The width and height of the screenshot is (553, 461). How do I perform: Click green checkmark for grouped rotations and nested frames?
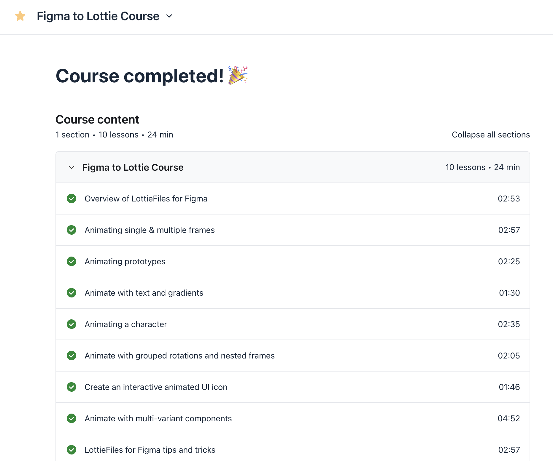pos(71,356)
